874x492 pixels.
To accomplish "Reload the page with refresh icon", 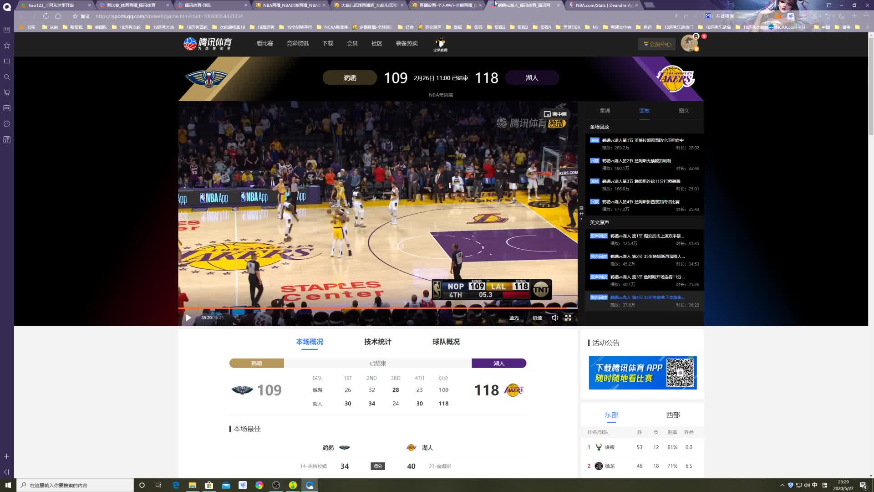I will 46,16.
